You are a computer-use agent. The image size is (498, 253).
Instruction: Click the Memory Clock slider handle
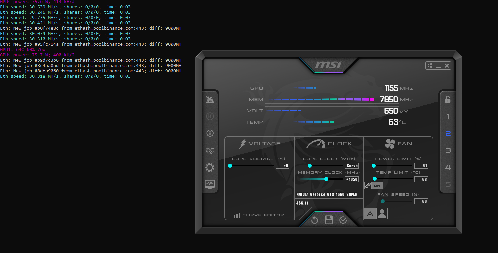tap(326, 179)
